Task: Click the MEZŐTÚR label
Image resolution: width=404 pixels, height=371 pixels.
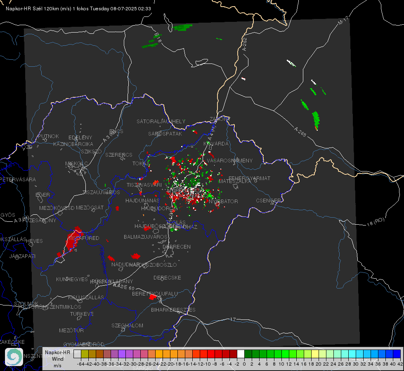Action: [x=71, y=331]
